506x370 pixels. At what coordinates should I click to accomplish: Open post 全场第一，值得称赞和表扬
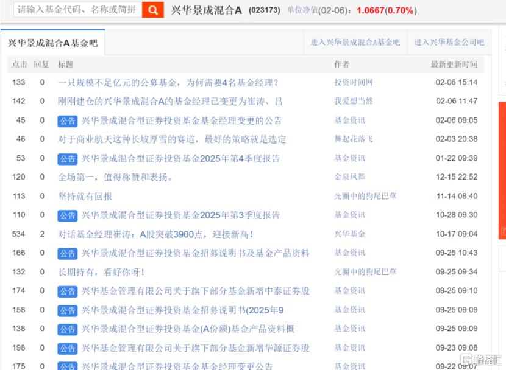pos(115,177)
